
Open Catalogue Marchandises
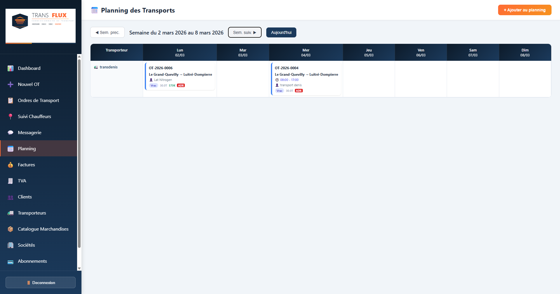coord(43,229)
